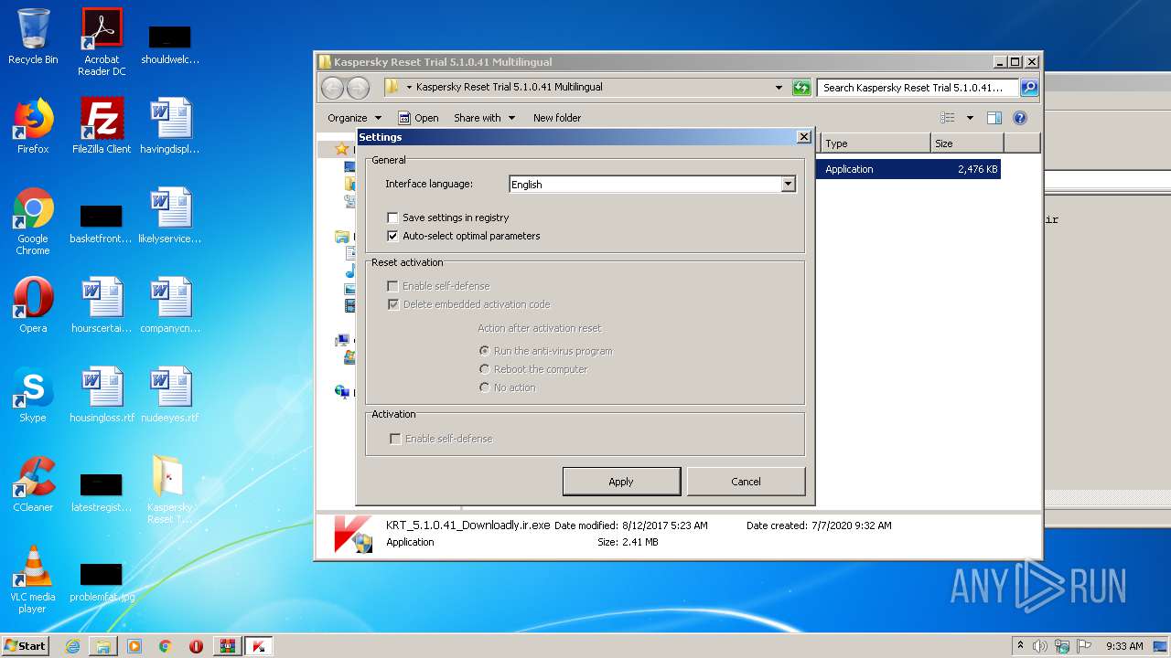
Task: Open the Recycle Bin desktop icon
Action: tap(33, 37)
